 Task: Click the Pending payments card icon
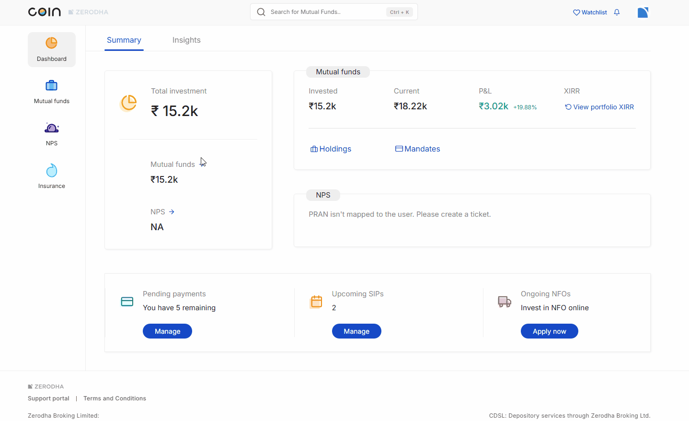point(127,302)
